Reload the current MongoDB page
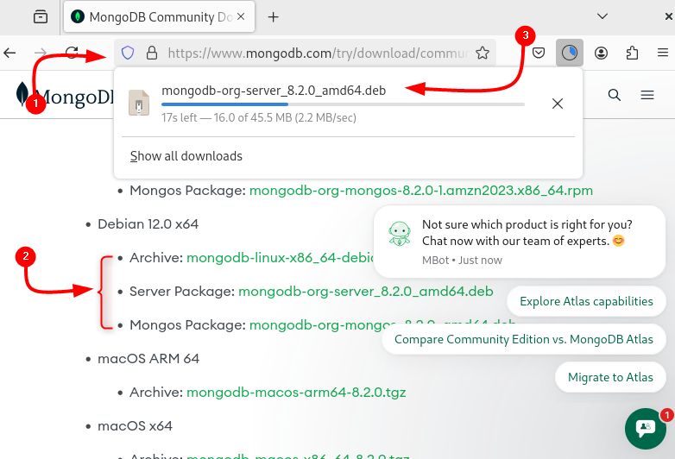The height and width of the screenshot is (459, 675). pyautogui.click(x=73, y=53)
